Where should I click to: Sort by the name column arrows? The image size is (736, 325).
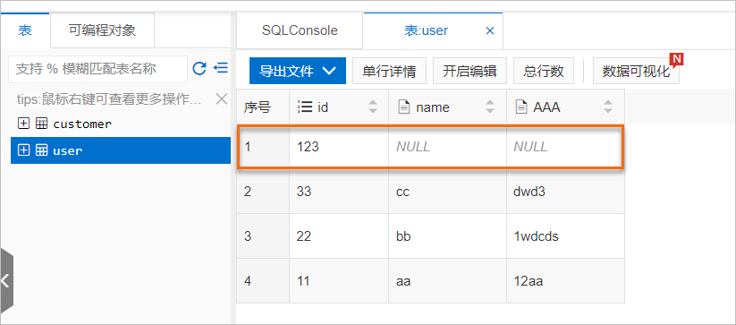pos(490,107)
